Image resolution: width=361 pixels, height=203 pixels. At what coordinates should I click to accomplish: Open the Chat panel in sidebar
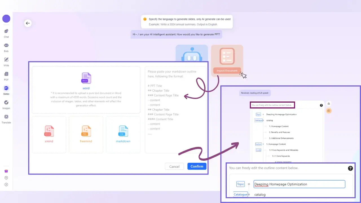pyautogui.click(x=6, y=33)
